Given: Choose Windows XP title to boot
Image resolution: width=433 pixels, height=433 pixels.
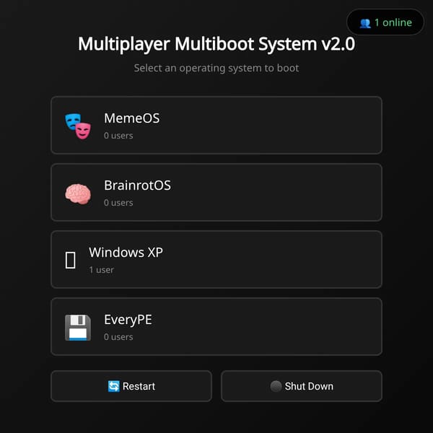Looking at the screenshot, I should [x=126, y=253].
